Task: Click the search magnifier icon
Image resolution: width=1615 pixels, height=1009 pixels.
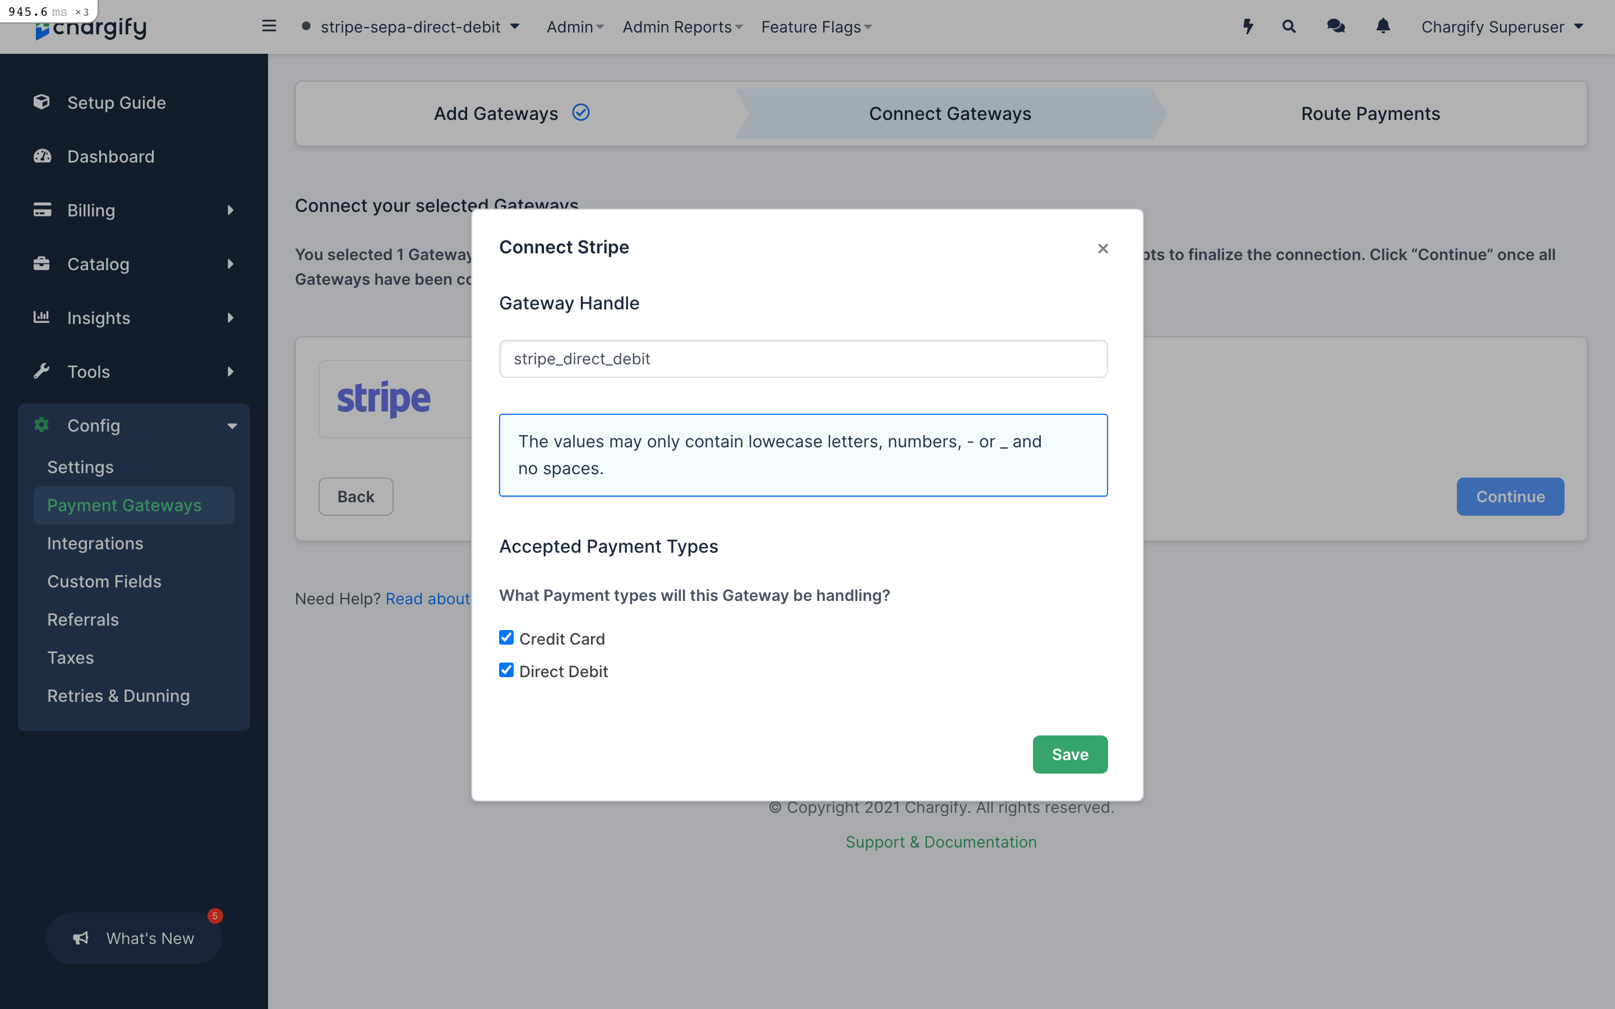Action: click(1289, 27)
